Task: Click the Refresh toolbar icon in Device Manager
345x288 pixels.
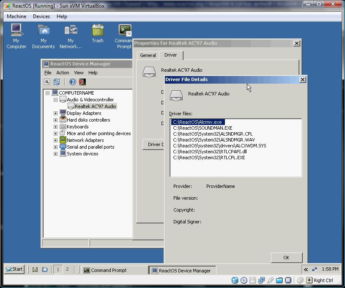Action: pos(56,82)
